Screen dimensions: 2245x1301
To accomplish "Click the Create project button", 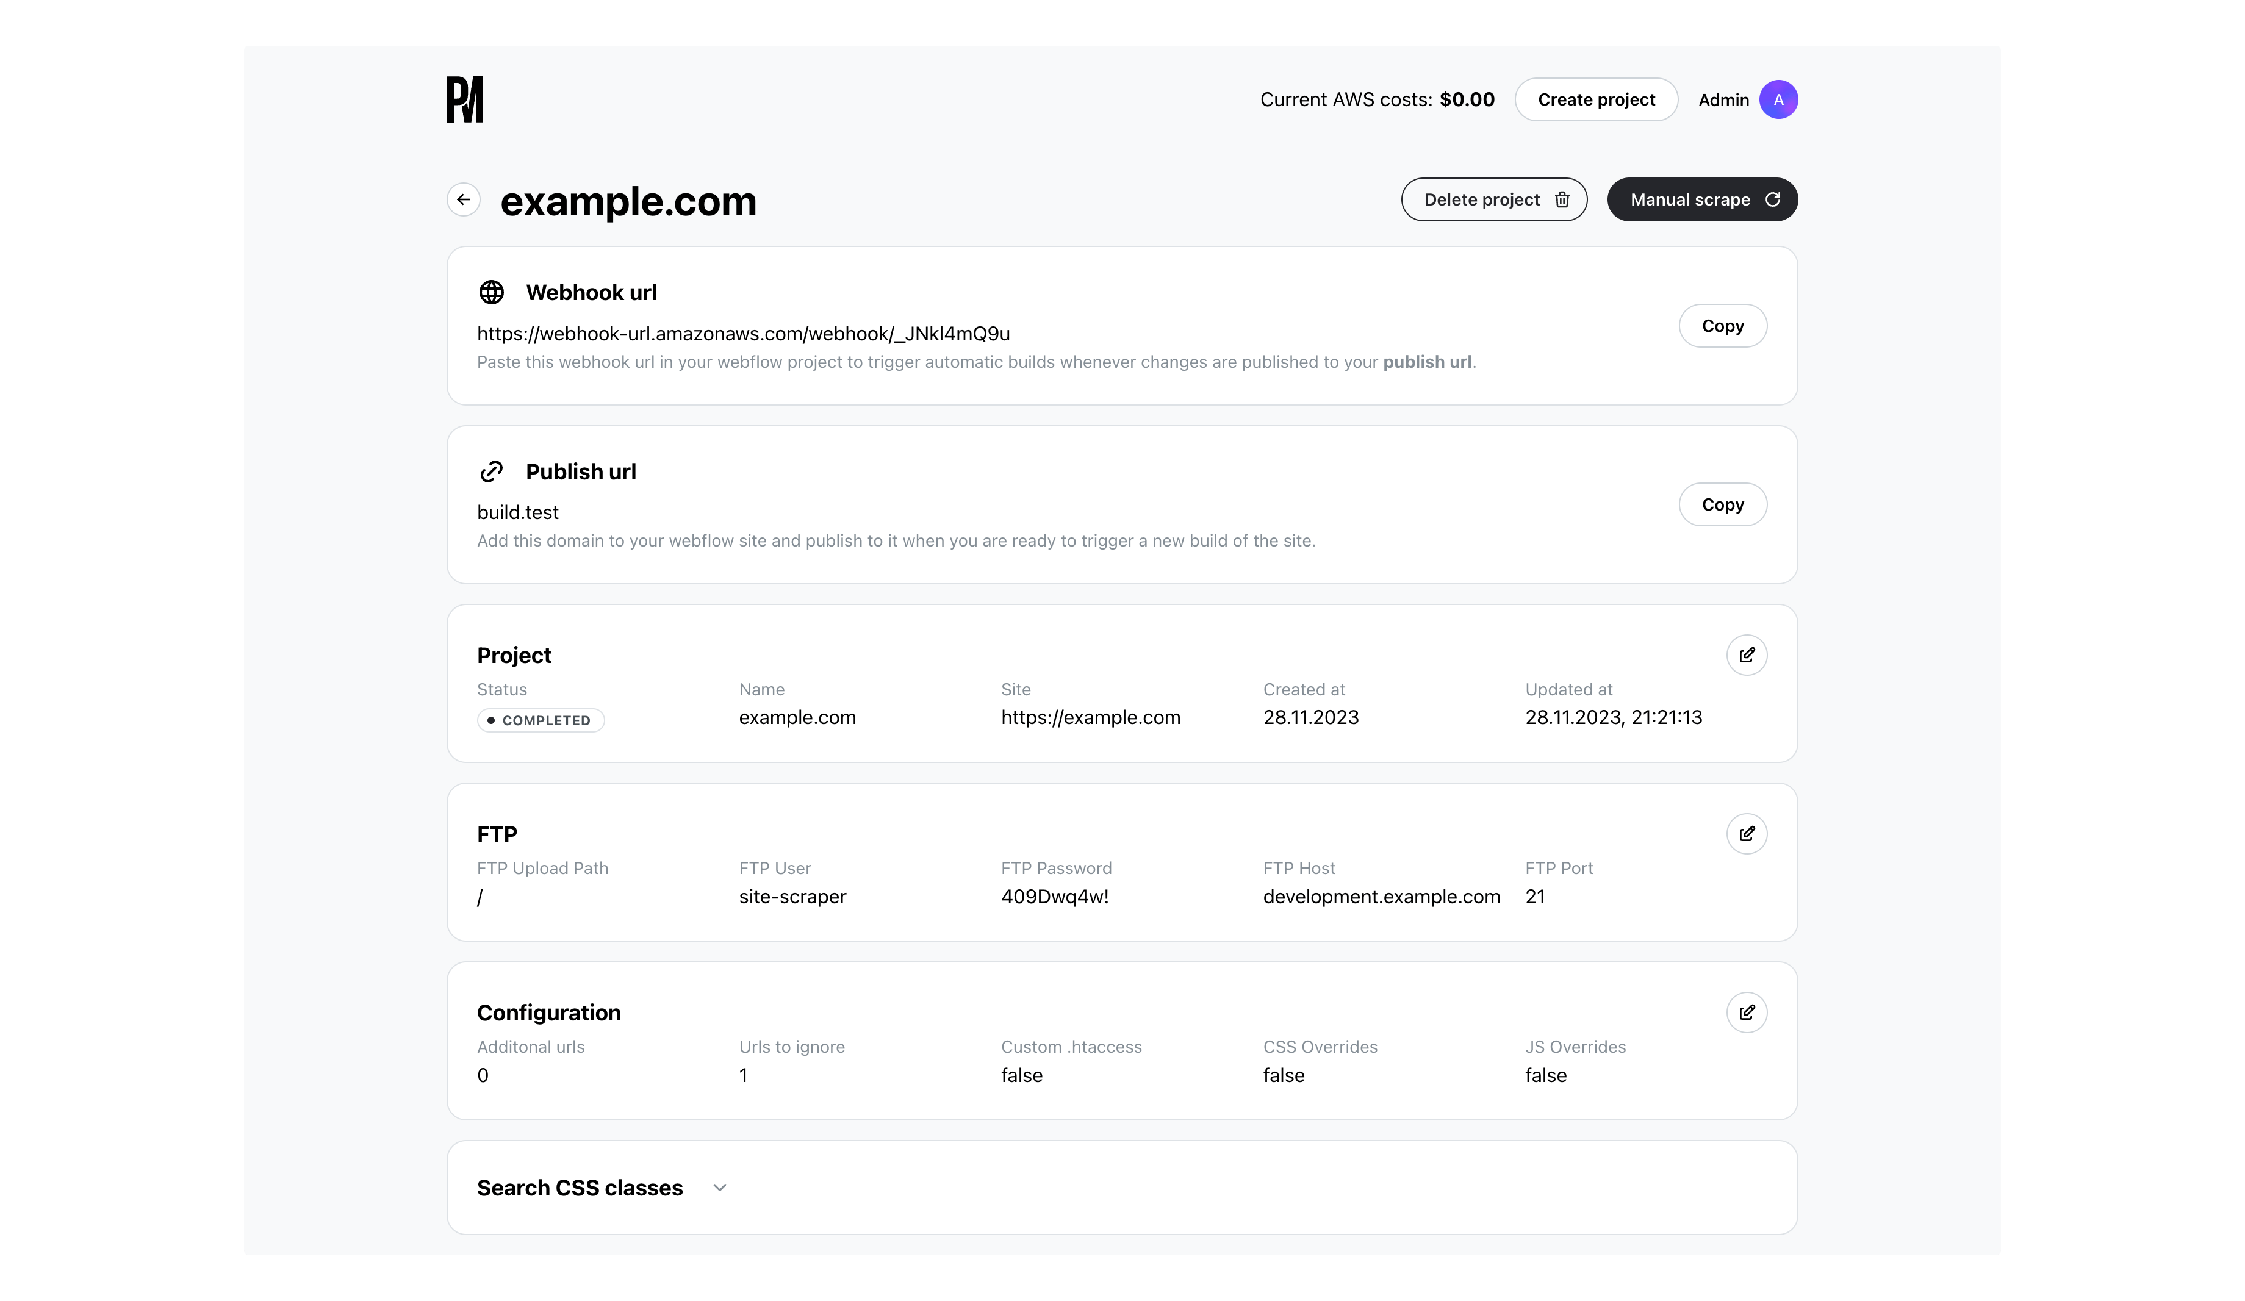I will (x=1595, y=100).
